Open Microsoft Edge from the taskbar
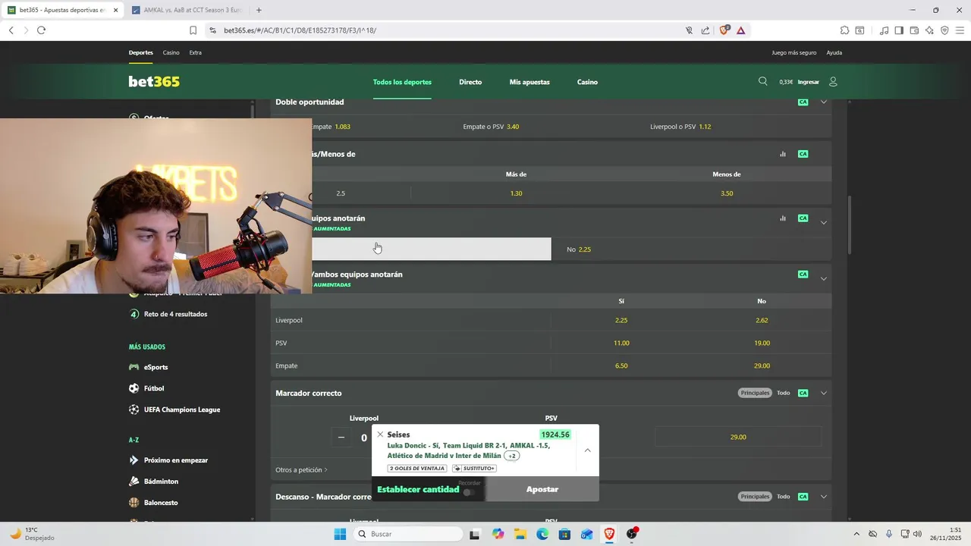 542,534
